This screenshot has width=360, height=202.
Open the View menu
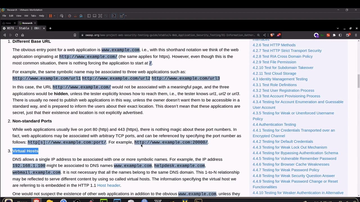19,16
